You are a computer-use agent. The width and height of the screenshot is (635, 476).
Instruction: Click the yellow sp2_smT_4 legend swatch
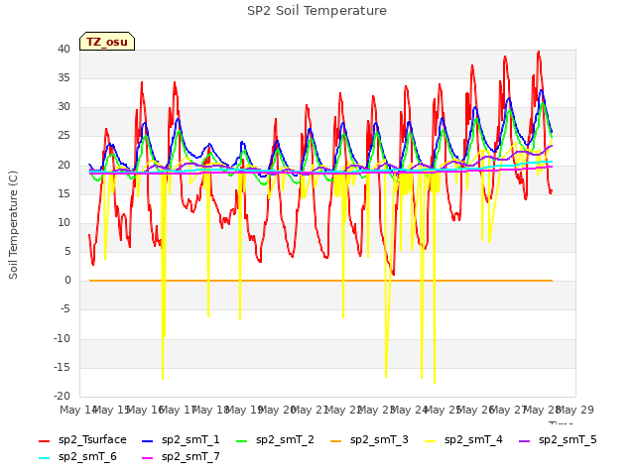point(430,440)
